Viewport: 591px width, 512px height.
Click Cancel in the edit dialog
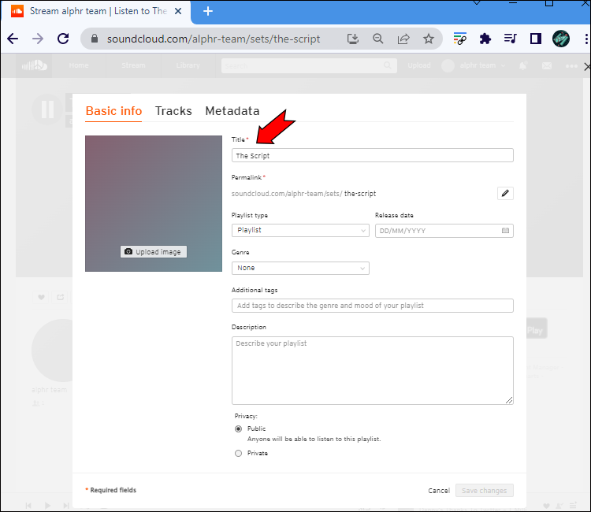(x=439, y=491)
